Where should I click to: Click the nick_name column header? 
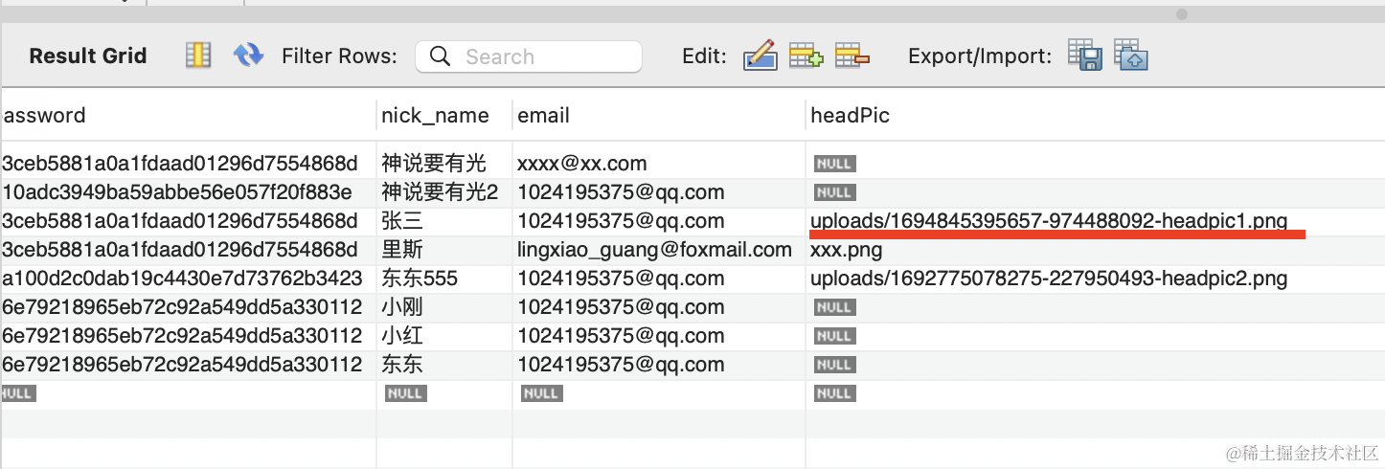(x=435, y=116)
